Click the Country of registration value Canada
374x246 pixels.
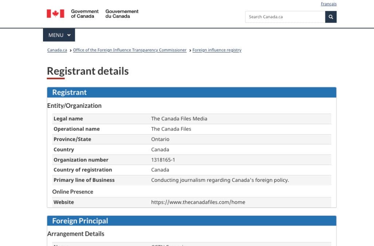tap(160, 170)
